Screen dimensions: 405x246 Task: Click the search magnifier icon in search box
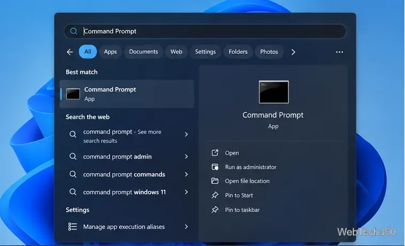coord(74,31)
